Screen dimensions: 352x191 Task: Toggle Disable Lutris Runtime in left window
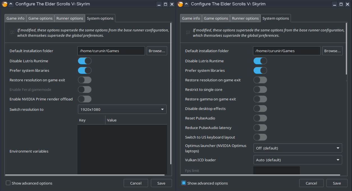[85, 61]
